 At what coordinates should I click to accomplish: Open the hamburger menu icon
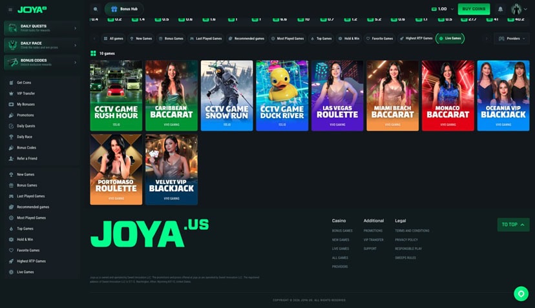tap(10, 10)
